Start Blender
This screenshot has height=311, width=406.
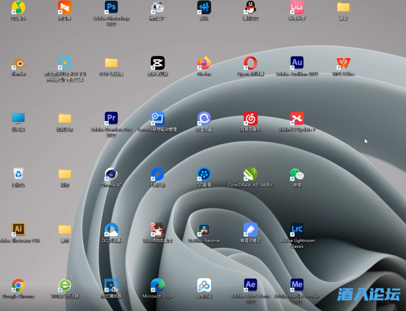pos(18,62)
